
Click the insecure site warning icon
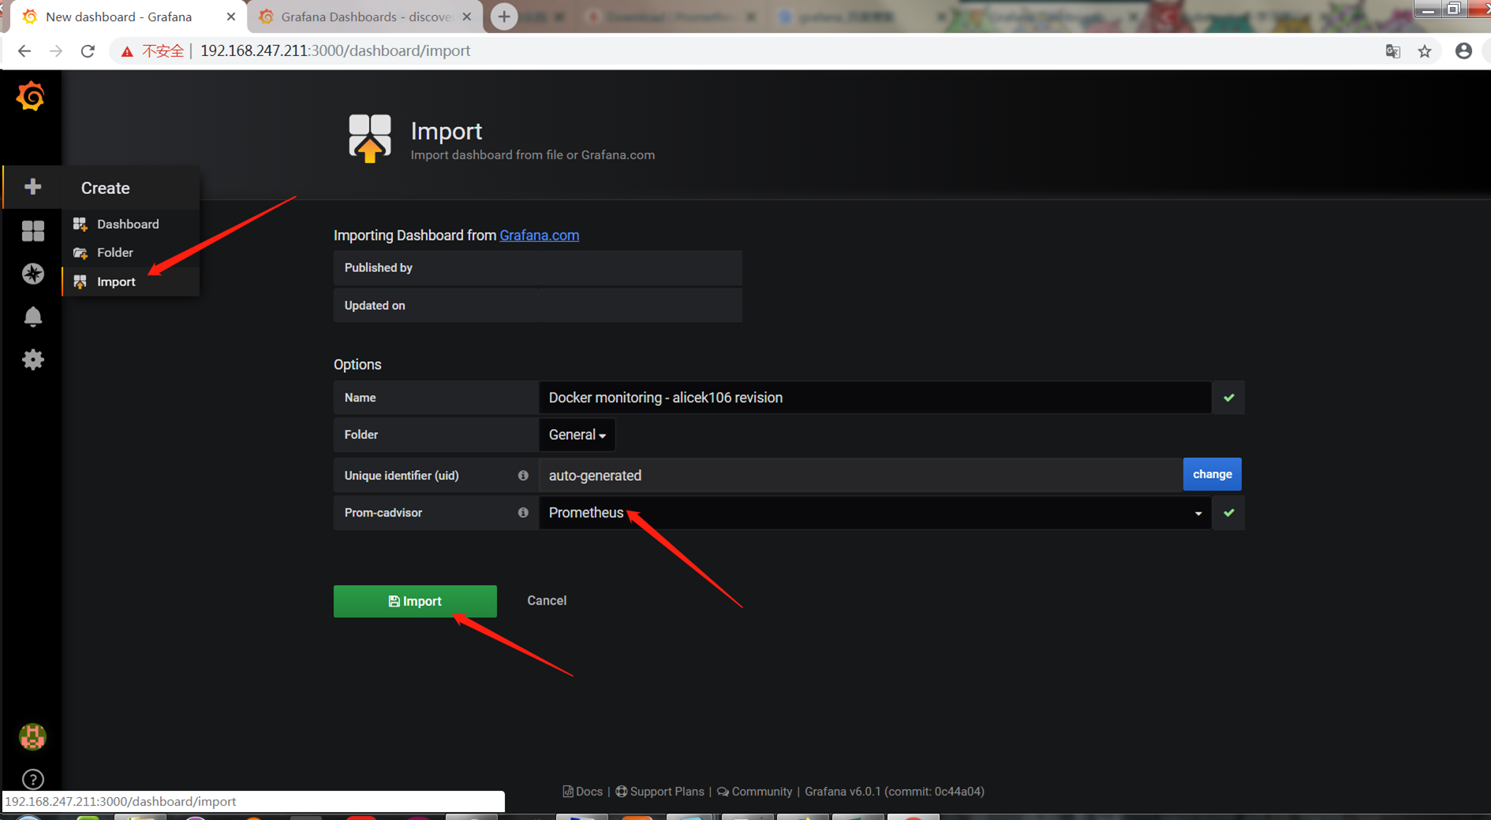[127, 51]
